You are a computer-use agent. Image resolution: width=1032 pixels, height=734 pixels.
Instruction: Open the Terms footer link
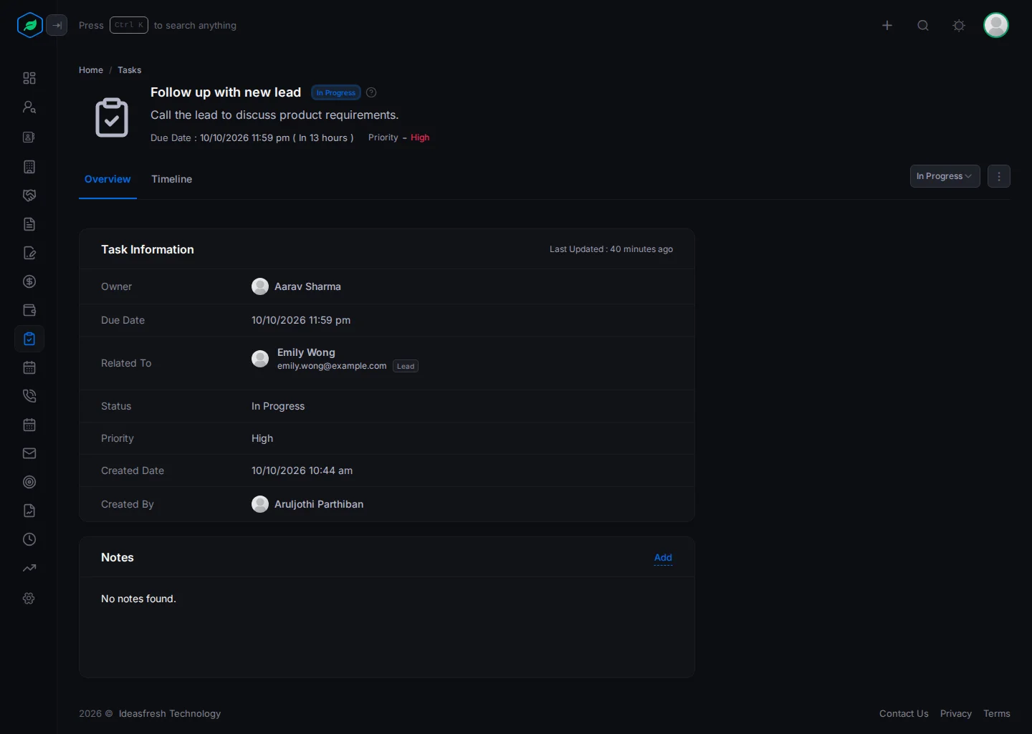pos(997,714)
